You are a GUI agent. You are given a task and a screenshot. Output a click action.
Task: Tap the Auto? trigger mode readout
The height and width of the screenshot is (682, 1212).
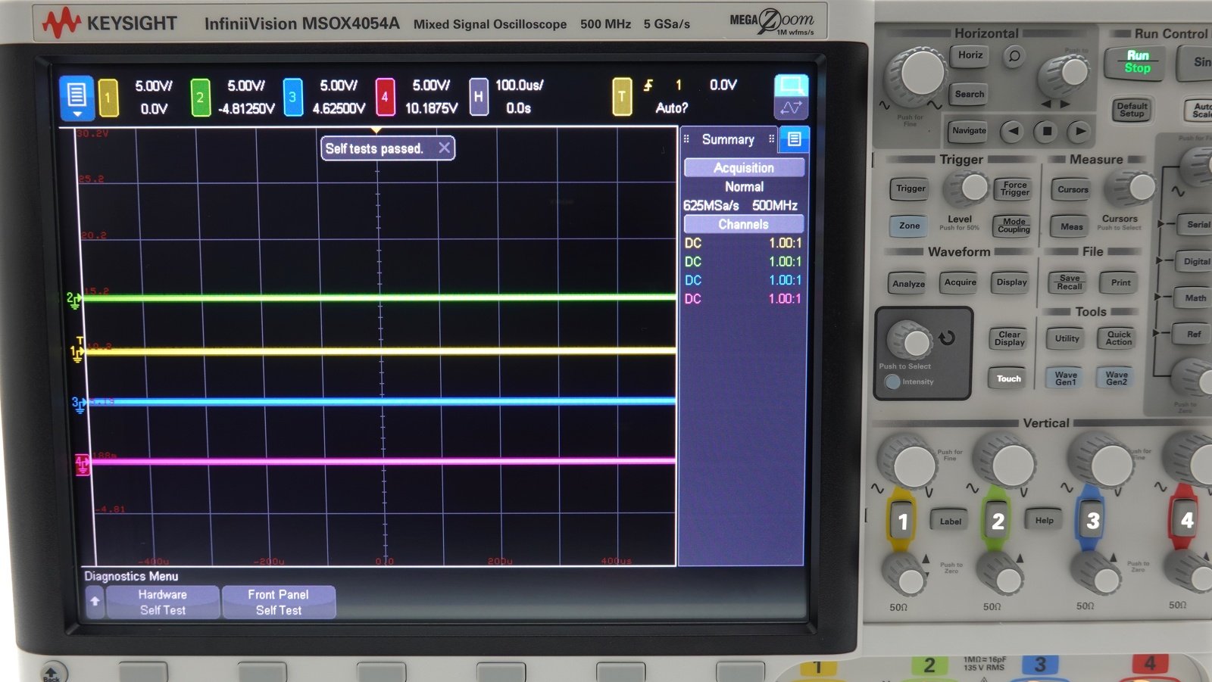[x=671, y=108]
